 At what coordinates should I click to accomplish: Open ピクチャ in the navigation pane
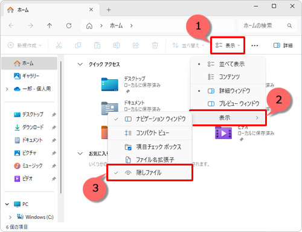[30, 153]
